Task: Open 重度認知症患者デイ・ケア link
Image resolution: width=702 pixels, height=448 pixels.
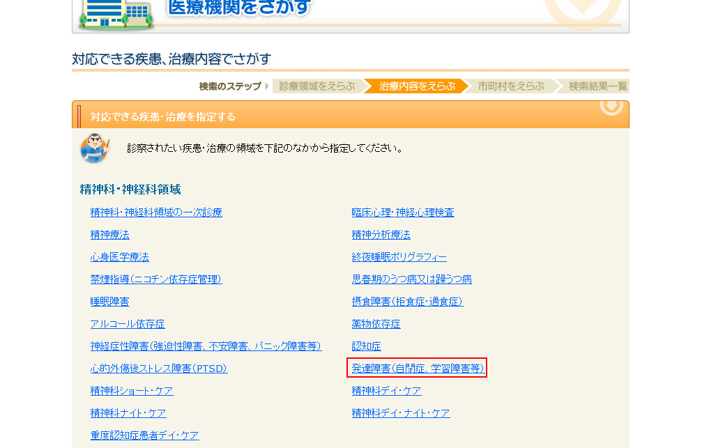Action: (x=144, y=435)
